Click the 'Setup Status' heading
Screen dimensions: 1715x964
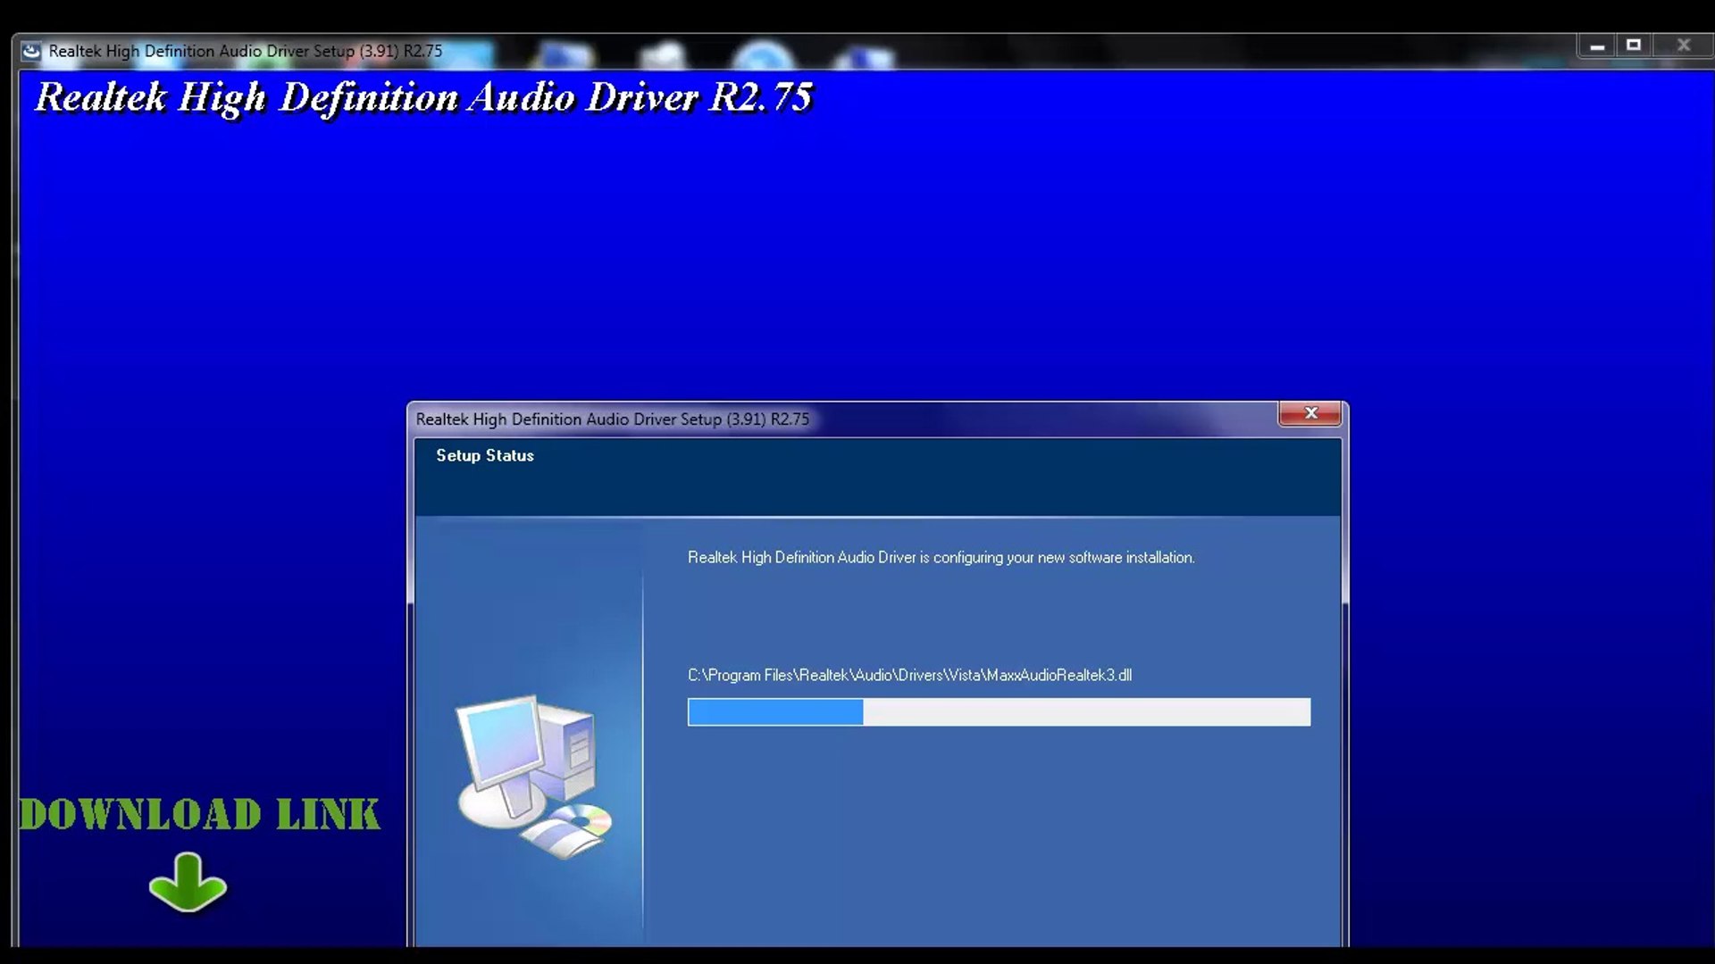pyautogui.click(x=485, y=455)
